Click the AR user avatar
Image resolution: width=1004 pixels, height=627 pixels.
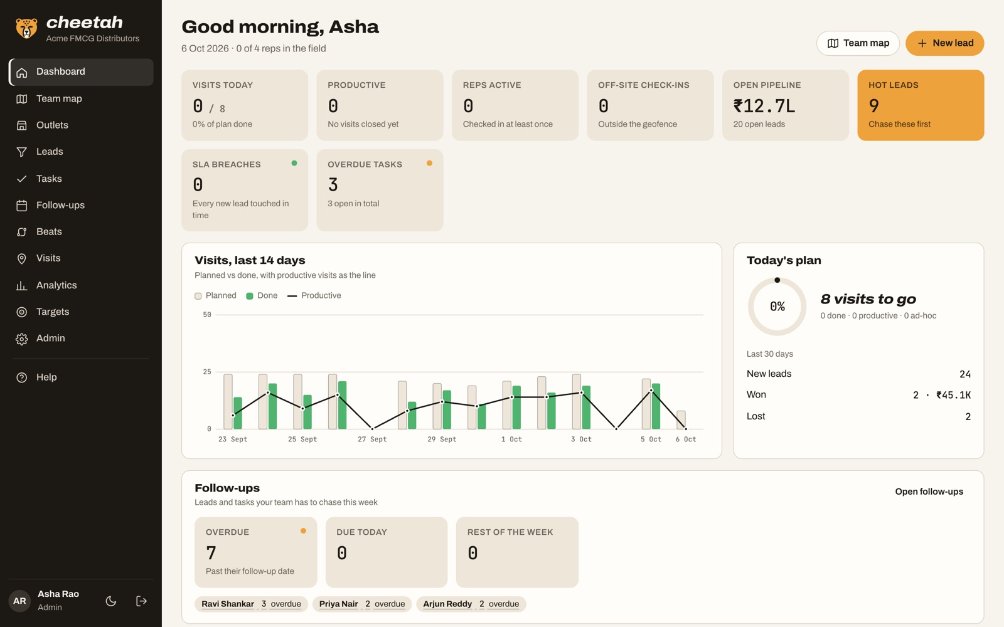point(20,601)
